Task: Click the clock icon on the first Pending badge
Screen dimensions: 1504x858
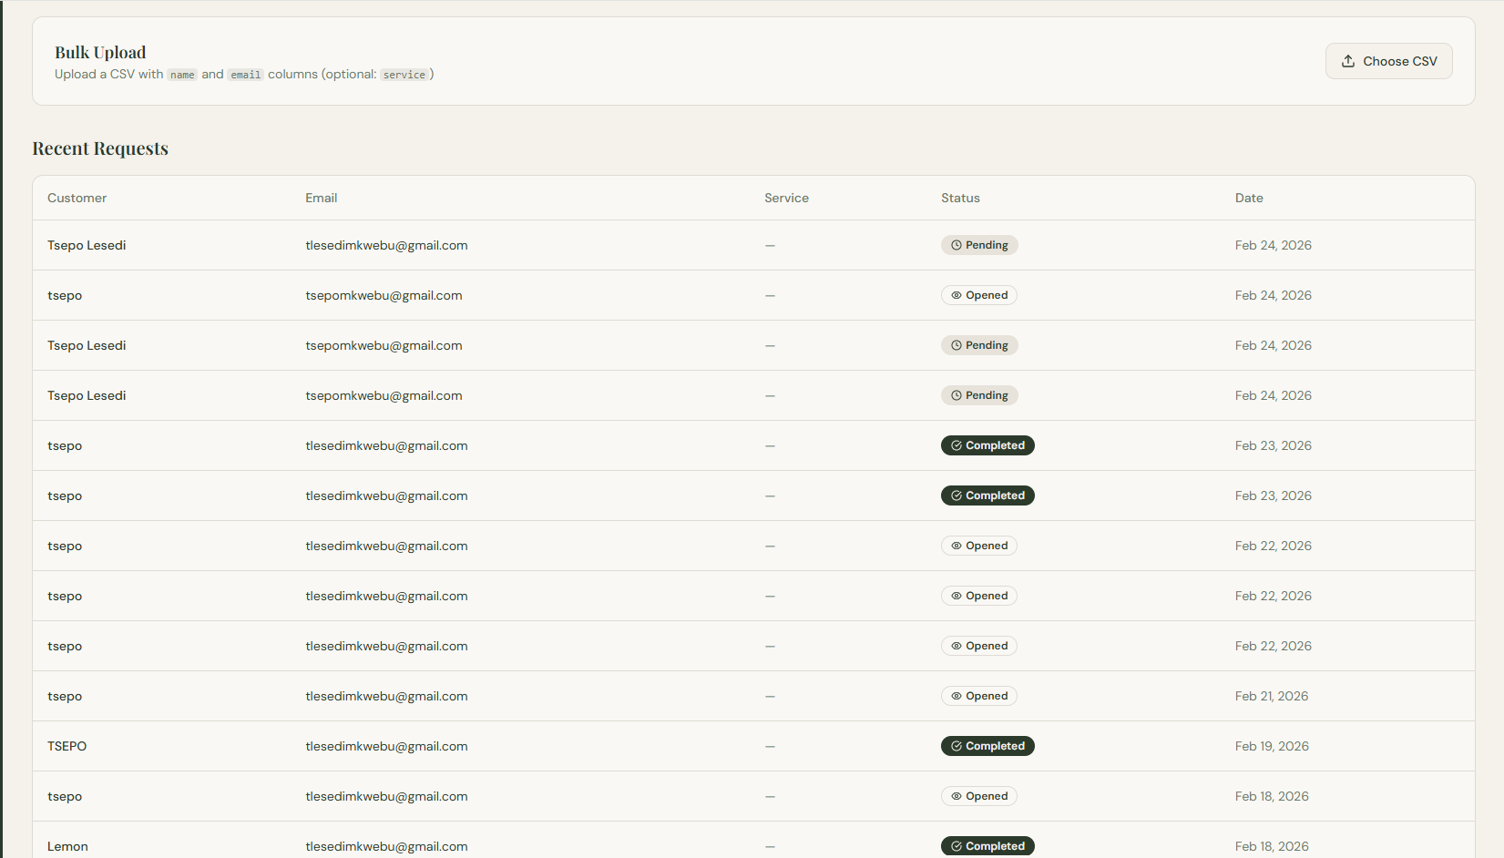Action: pyautogui.click(x=957, y=244)
